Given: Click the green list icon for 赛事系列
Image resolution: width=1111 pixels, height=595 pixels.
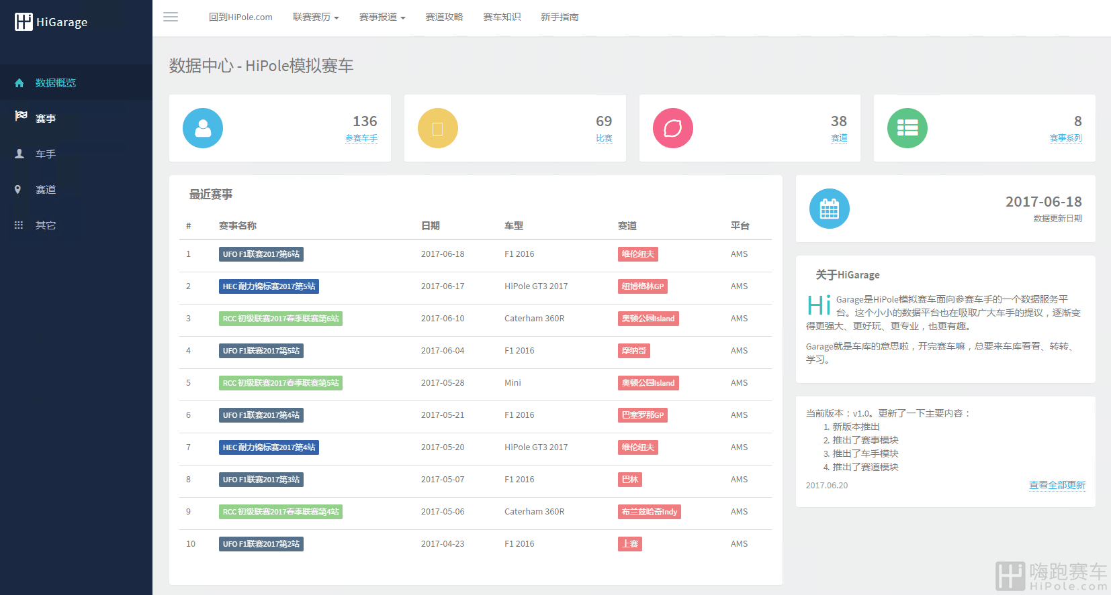Looking at the screenshot, I should [x=907, y=128].
